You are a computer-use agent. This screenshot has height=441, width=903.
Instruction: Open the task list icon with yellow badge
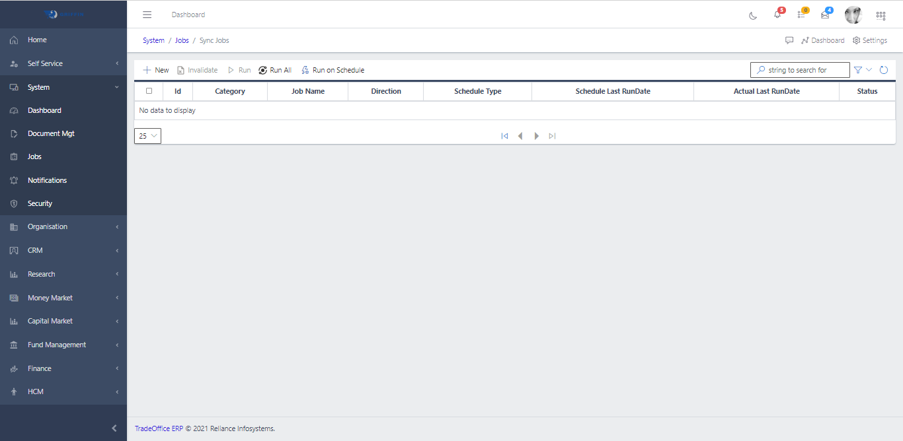[801, 15]
